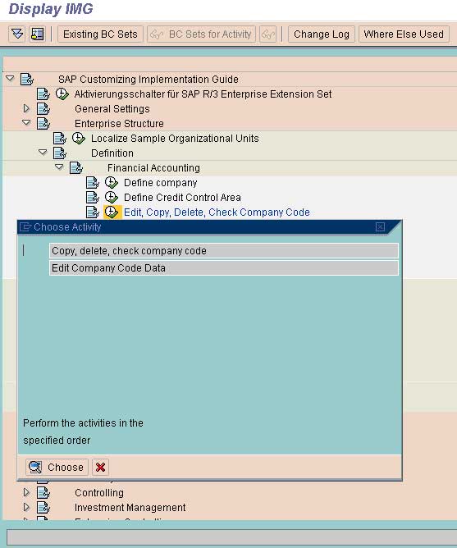This screenshot has width=457, height=548.
Task: Select Enterprise Structure tree text
Action: pyautogui.click(x=119, y=124)
